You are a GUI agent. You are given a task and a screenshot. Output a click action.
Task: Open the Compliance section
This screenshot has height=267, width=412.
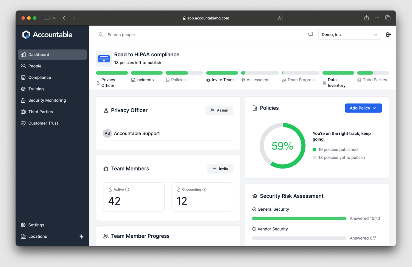tap(52, 77)
